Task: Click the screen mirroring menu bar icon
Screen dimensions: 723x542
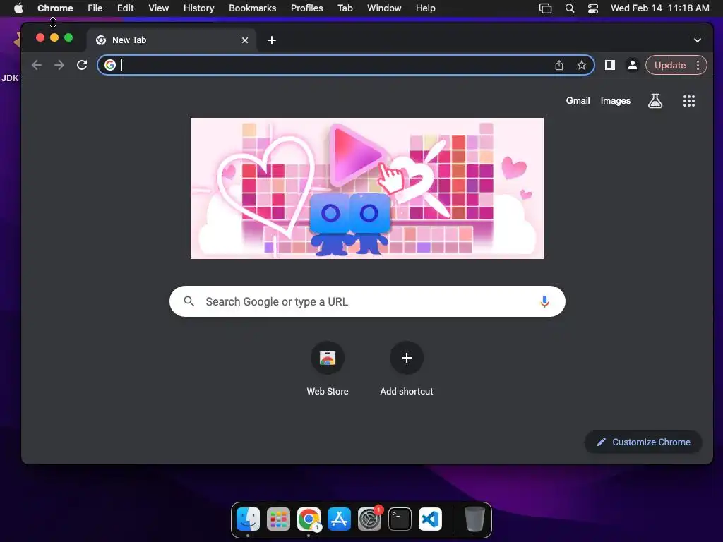Action: pyautogui.click(x=545, y=8)
